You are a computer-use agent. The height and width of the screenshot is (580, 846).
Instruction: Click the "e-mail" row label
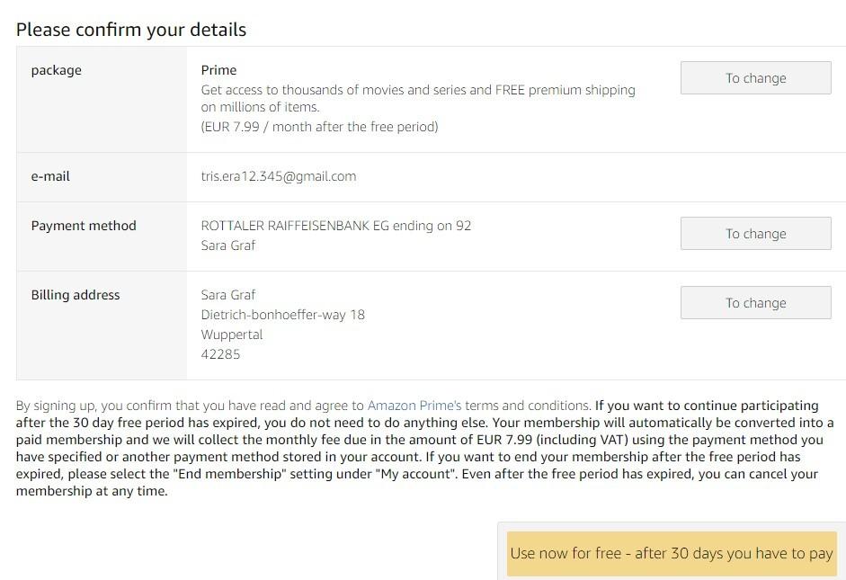[50, 176]
